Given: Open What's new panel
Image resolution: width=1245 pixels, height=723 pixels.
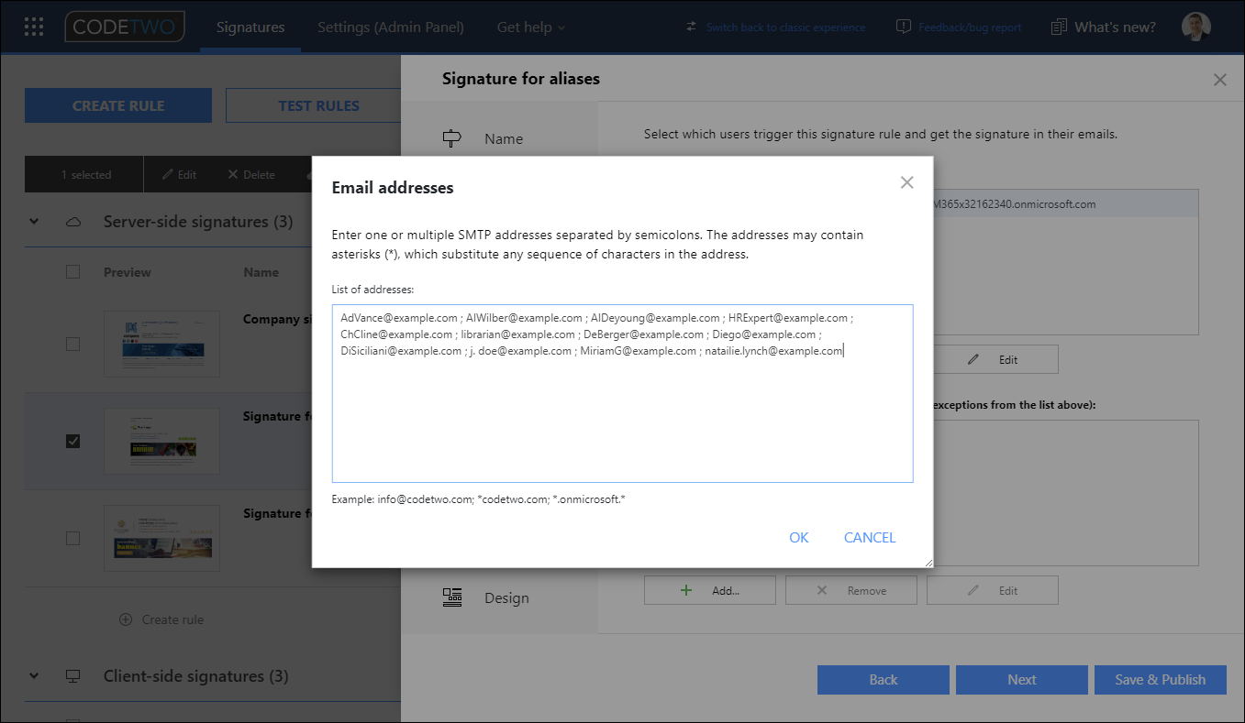Looking at the screenshot, I should 1103,27.
